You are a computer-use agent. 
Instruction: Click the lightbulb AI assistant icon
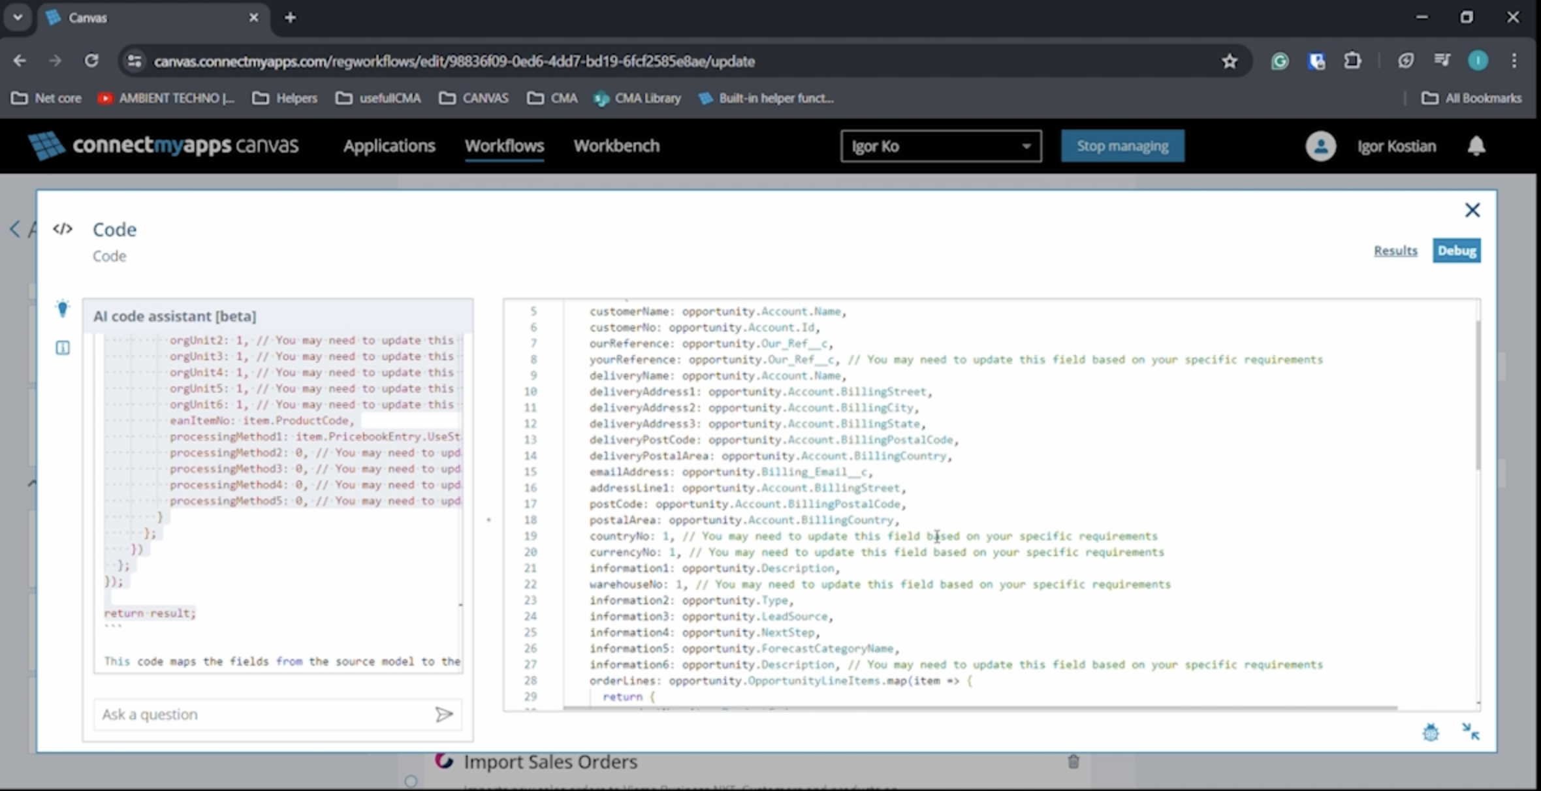[63, 308]
